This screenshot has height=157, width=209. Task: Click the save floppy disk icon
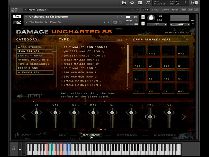pyautogui.click(x=124, y=3)
